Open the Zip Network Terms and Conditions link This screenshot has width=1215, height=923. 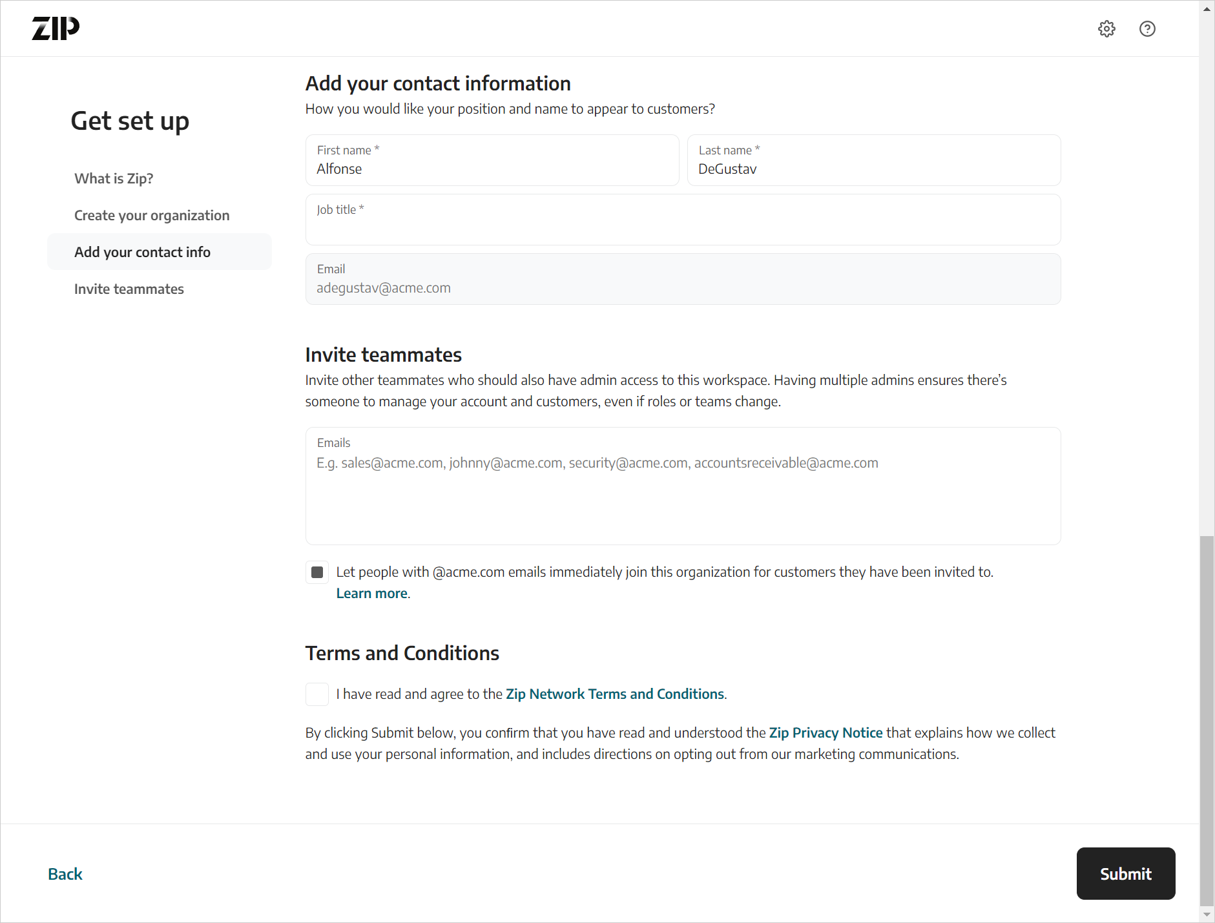[x=614, y=694]
